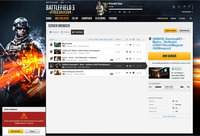
Task: Open the FORUMS menu
Action: click(113, 18)
